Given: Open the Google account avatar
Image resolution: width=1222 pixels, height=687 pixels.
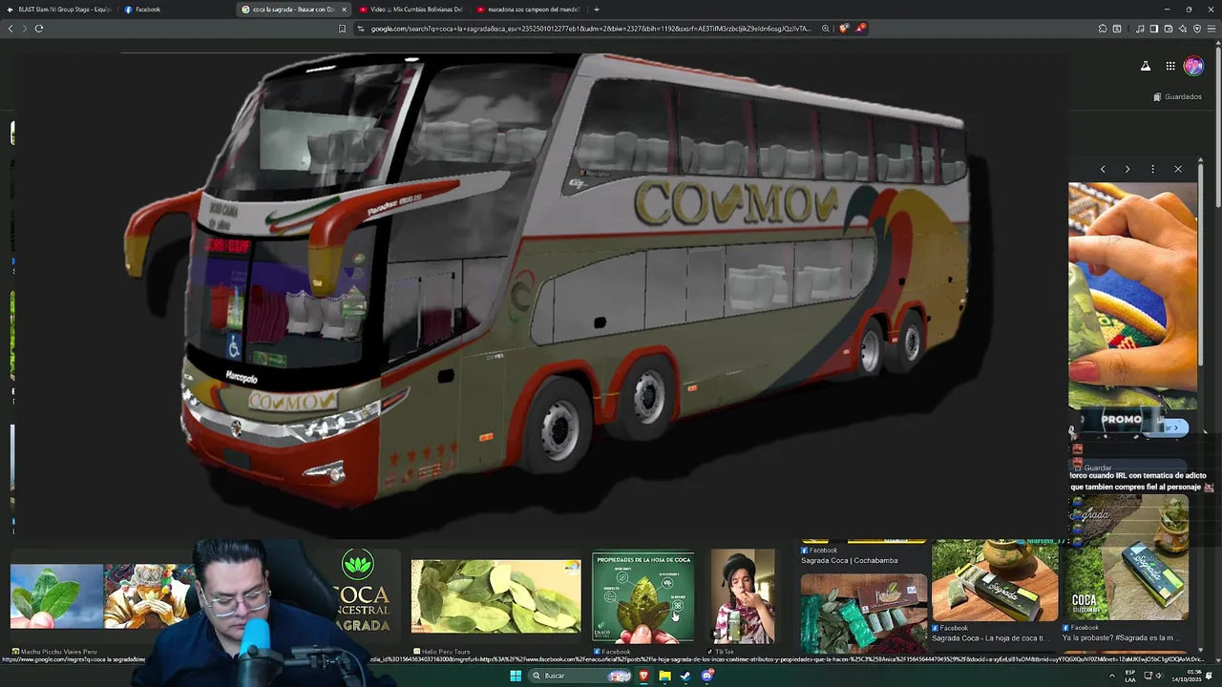Looking at the screenshot, I should 1193,66.
